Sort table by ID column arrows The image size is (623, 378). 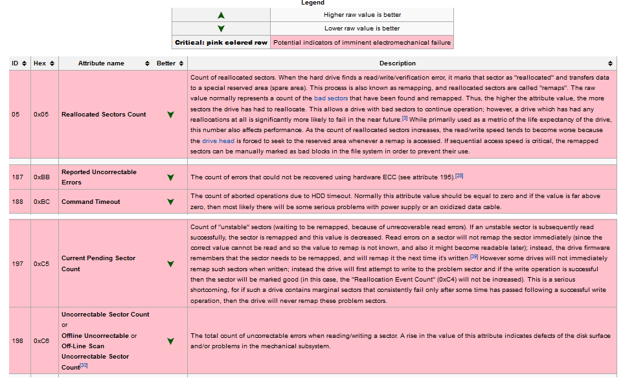click(24, 63)
